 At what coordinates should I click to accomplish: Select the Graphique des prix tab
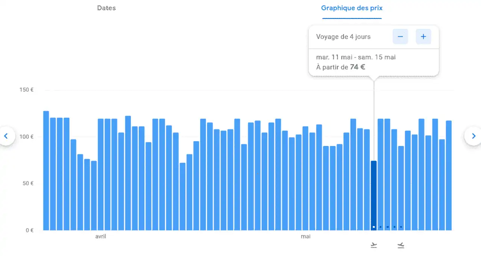pyautogui.click(x=352, y=8)
